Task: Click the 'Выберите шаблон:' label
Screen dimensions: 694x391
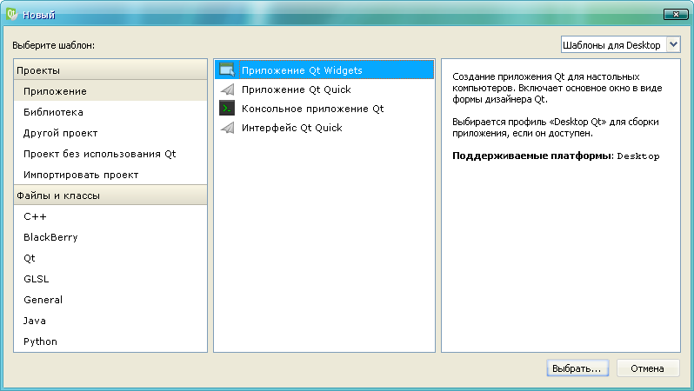Action: 53,45
